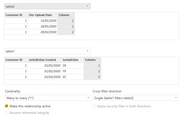Select the Jurisdiction Created column header
Image resolution: width=184 pixels, height=116 pixels.
(45, 60)
